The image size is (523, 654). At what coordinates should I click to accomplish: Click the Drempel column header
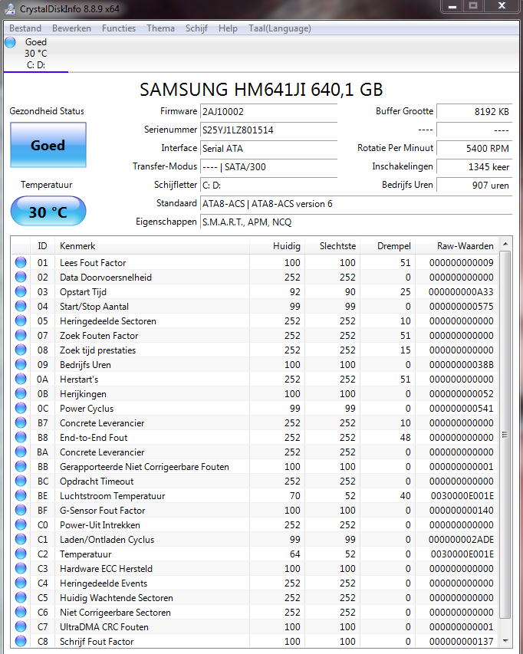coord(388,246)
